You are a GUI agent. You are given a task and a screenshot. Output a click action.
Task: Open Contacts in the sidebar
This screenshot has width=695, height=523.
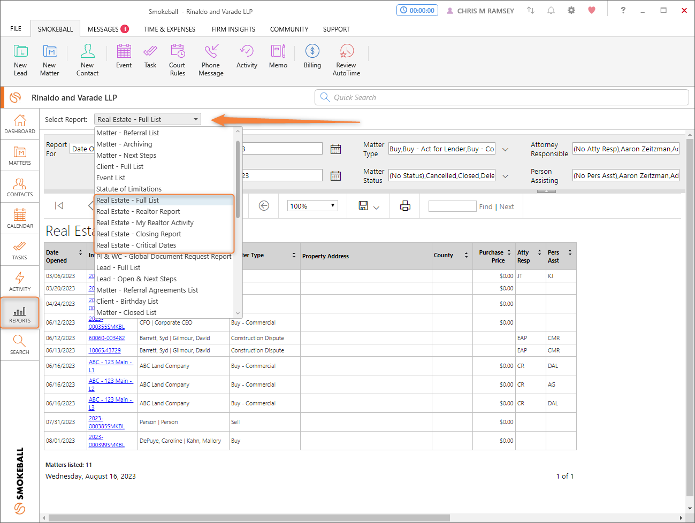point(20,187)
